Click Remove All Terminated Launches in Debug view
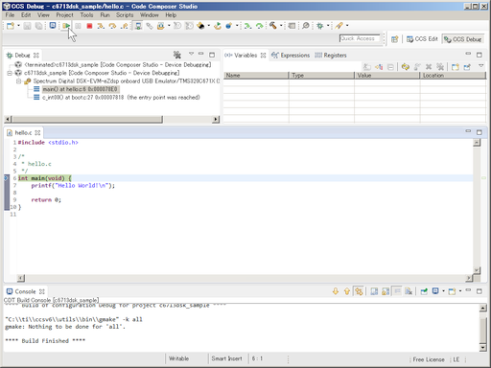 (x=177, y=55)
